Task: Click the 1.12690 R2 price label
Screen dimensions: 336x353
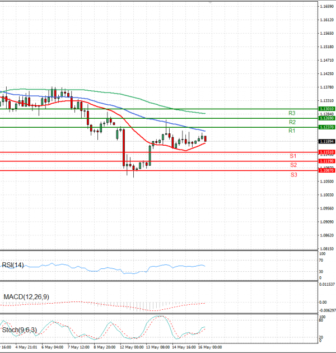Action: (327, 118)
